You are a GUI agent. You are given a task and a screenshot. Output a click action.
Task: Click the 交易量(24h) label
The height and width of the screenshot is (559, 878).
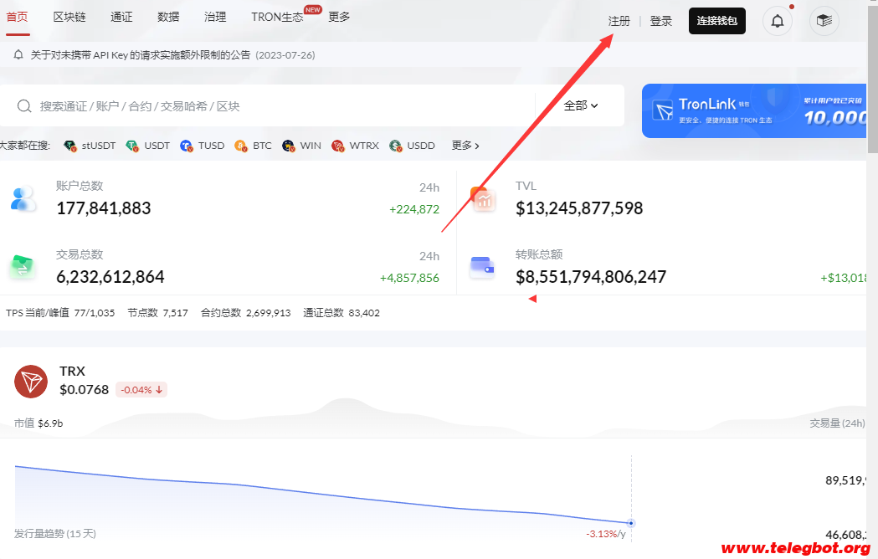[837, 423]
